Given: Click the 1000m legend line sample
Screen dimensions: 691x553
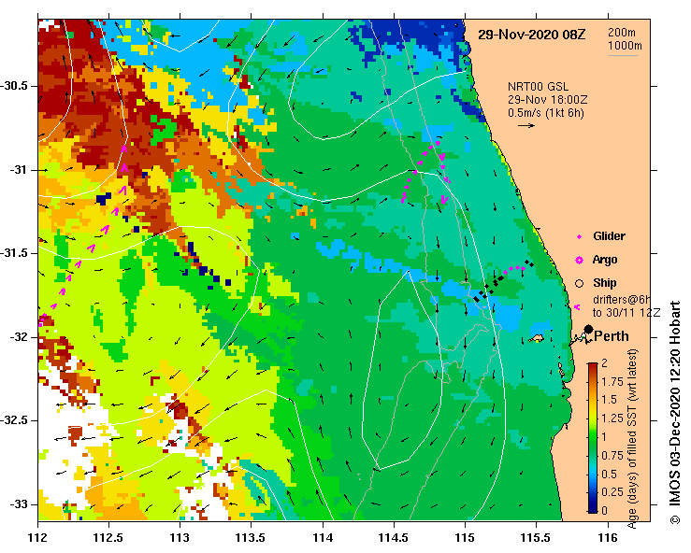Looking at the screenshot, I should [x=623, y=55].
